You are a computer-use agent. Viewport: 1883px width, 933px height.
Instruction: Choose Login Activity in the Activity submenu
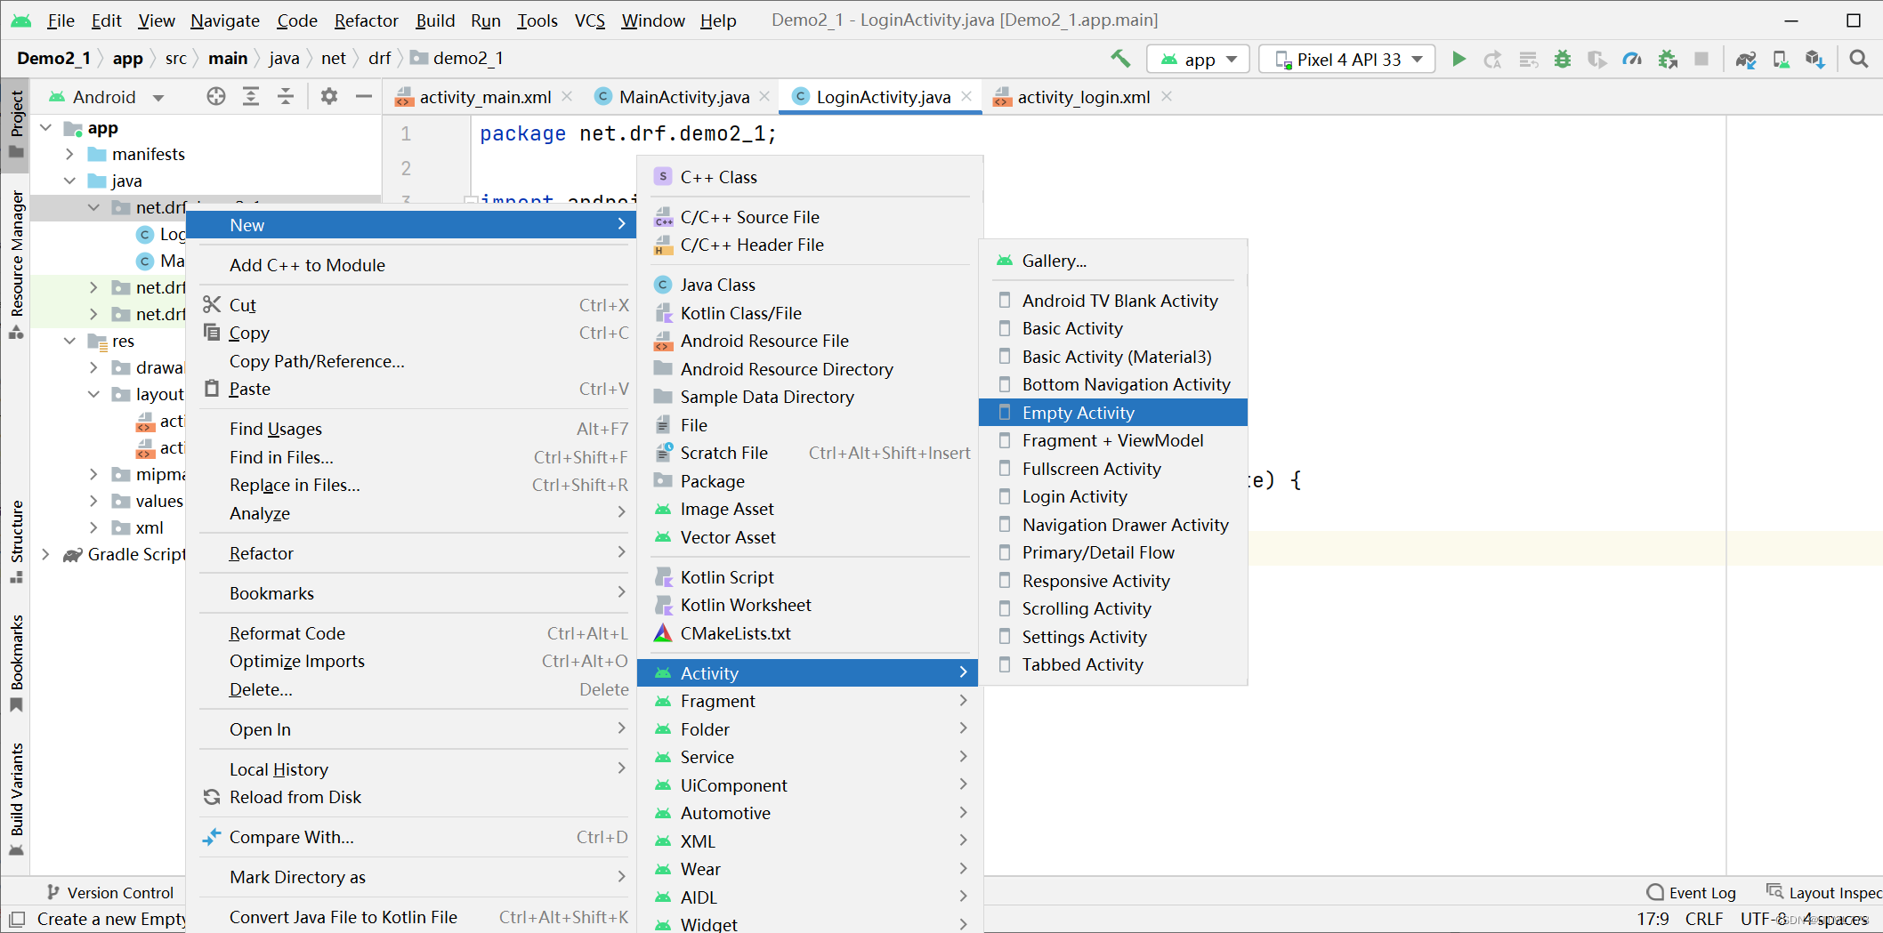1112,496
